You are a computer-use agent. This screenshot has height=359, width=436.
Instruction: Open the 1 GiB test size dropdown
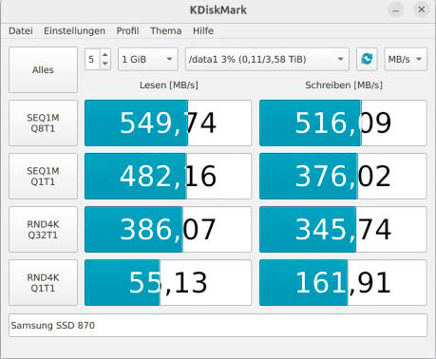tap(148, 59)
